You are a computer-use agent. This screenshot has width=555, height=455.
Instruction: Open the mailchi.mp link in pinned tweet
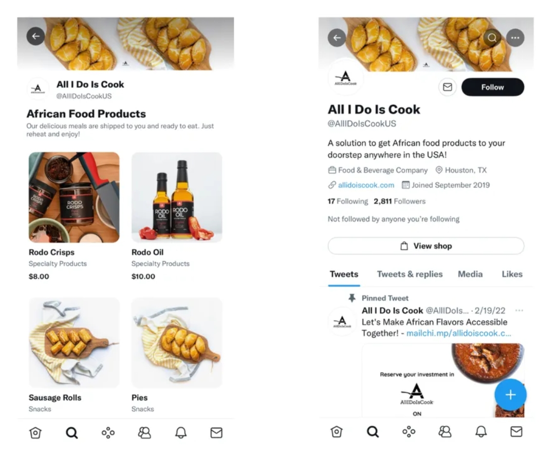458,333
